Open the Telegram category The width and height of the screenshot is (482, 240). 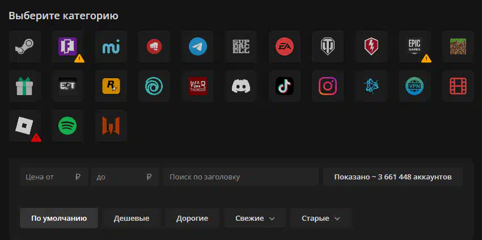coord(198,46)
